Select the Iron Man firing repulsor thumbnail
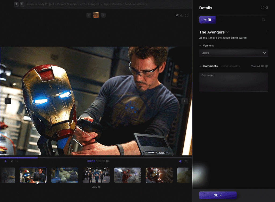 point(128,175)
